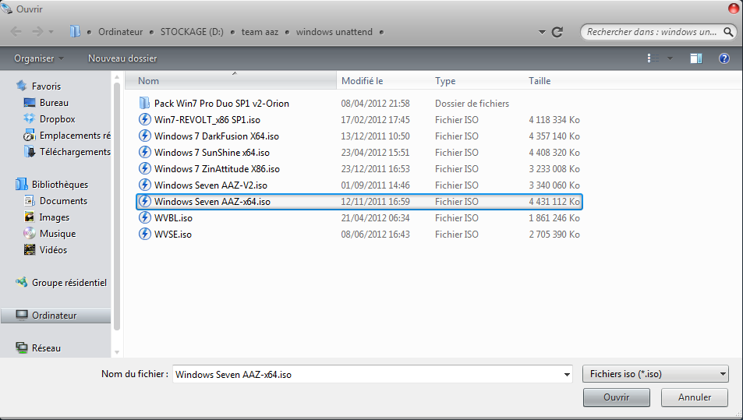This screenshot has height=420, width=743.
Task: Select Favoris star icon in sidebar
Action: [22, 86]
